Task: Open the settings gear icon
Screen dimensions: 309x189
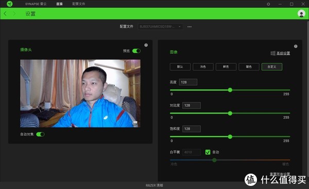Action: pyautogui.click(x=268, y=4)
